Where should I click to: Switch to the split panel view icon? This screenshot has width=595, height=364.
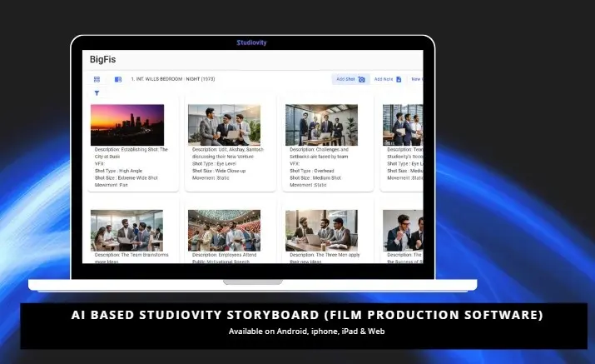coord(118,79)
